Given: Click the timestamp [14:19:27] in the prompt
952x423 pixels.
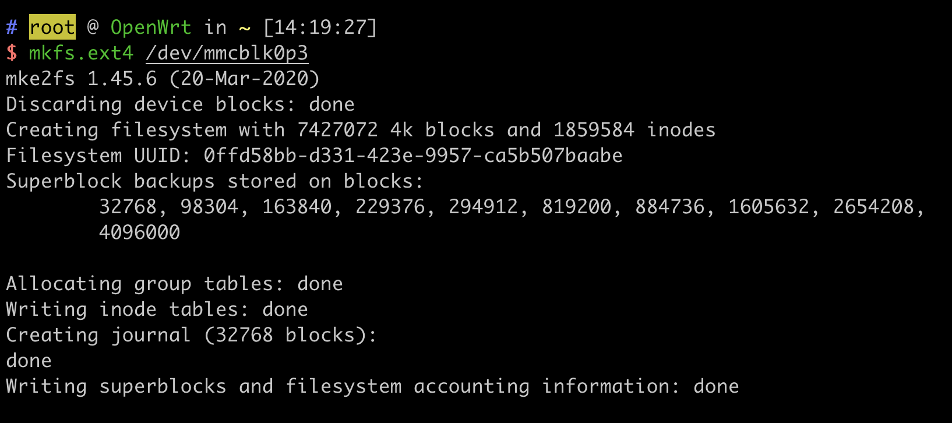Looking at the screenshot, I should pos(320,27).
